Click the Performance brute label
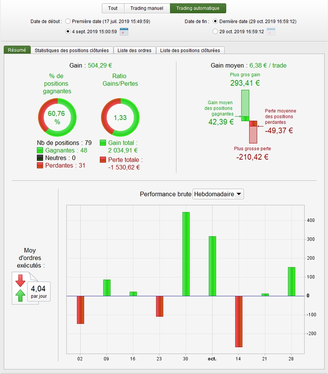Viewport: 328px width, 374px height. pos(166,194)
